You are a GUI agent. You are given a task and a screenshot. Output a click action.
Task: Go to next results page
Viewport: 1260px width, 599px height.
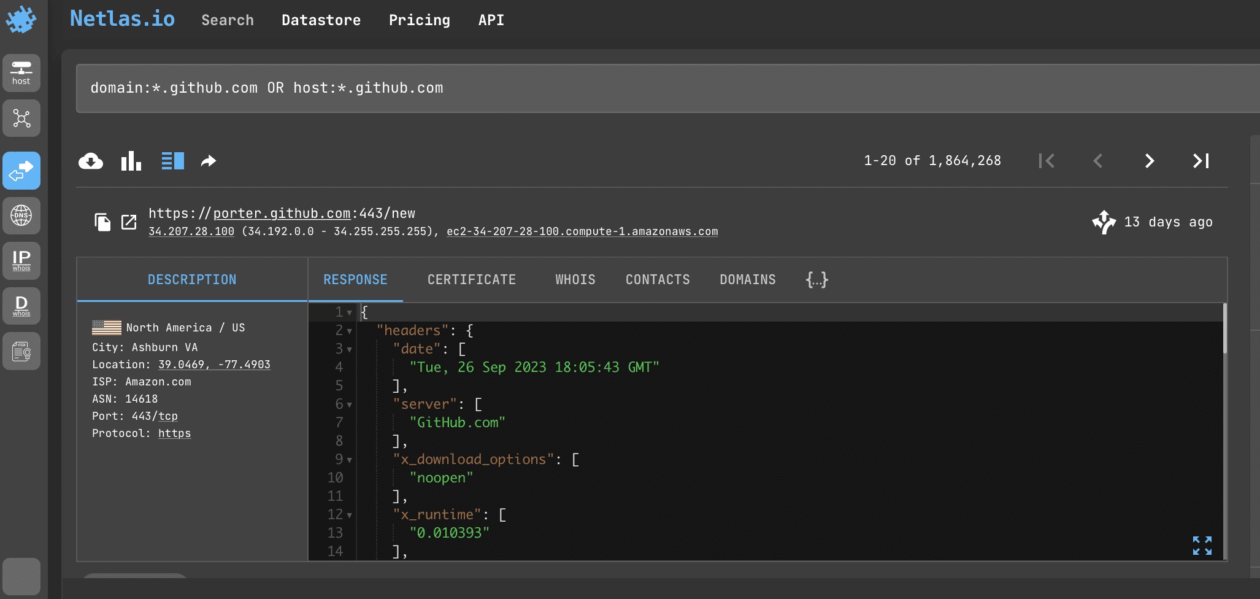1150,161
